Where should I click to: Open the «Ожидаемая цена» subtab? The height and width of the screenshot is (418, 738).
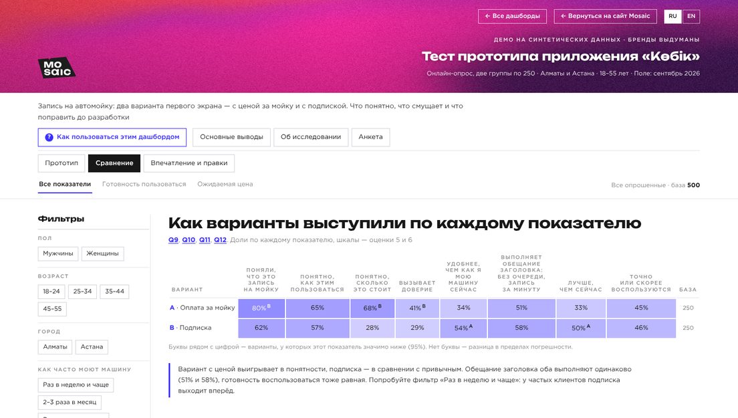click(225, 185)
